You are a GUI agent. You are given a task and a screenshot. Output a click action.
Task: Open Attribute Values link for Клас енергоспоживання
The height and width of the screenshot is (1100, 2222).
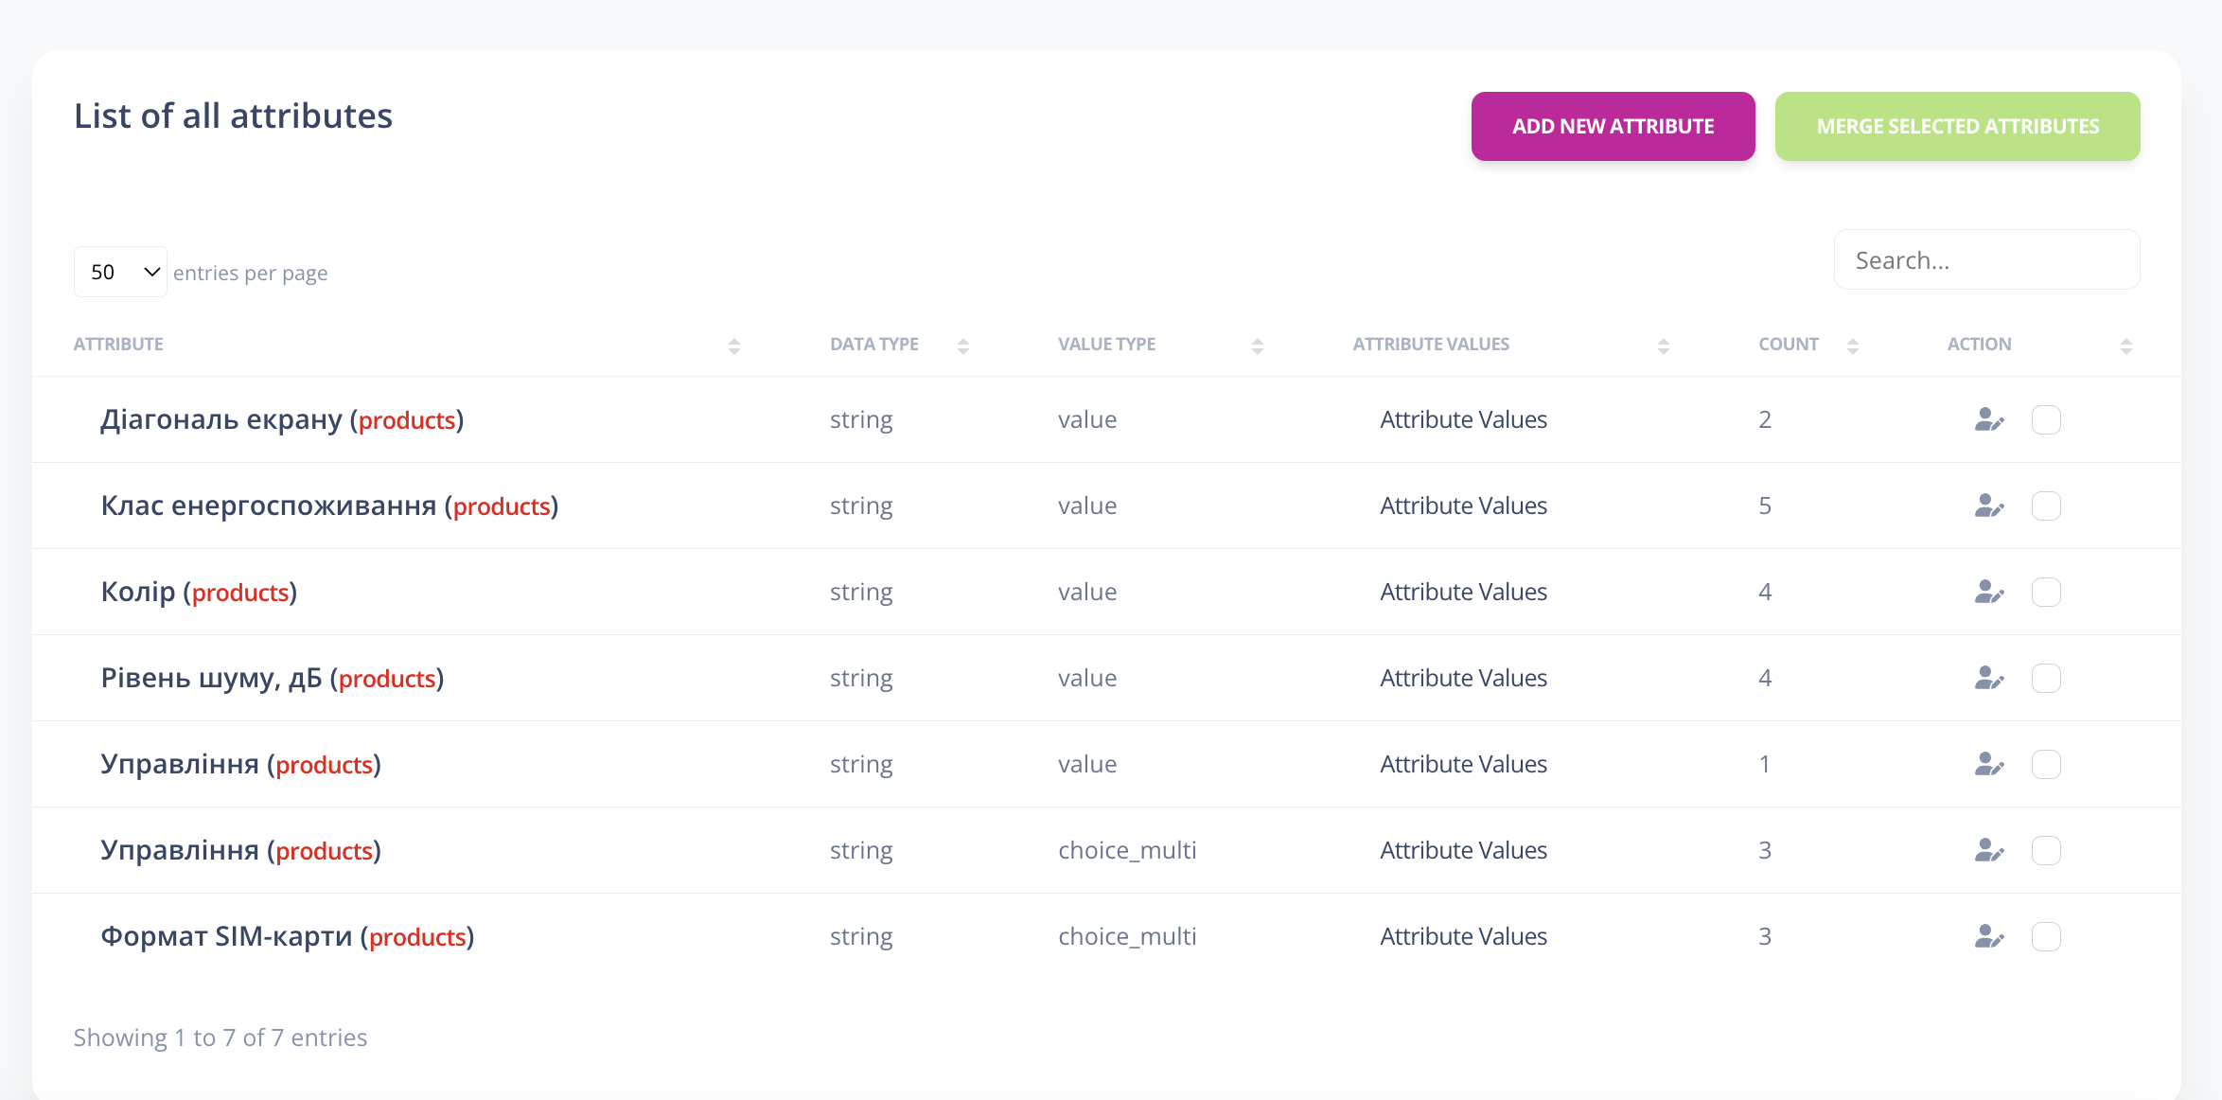[x=1463, y=506]
